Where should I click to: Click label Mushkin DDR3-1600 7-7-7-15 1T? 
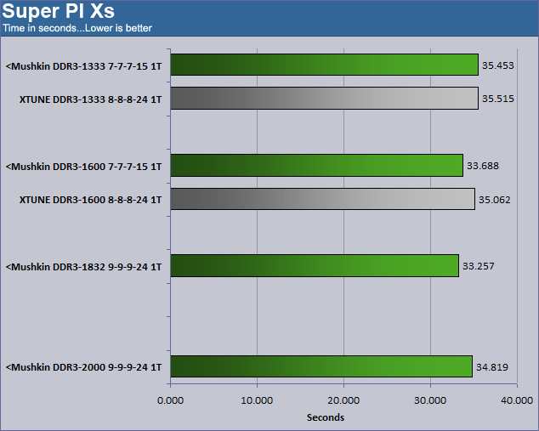pos(83,167)
